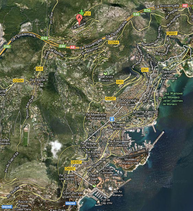Click the red marker labeled A
The height and width of the screenshot is (211, 193).
(x=79, y=19)
